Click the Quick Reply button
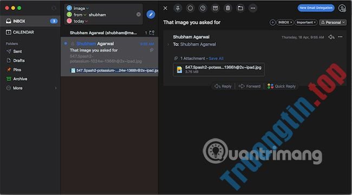 tap(282, 86)
